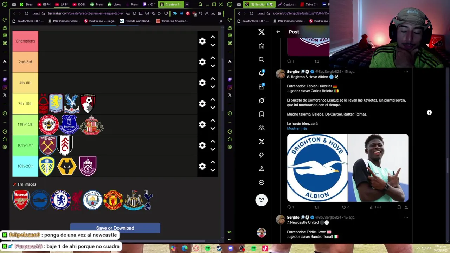Move Champions tier row up

point(213,37)
